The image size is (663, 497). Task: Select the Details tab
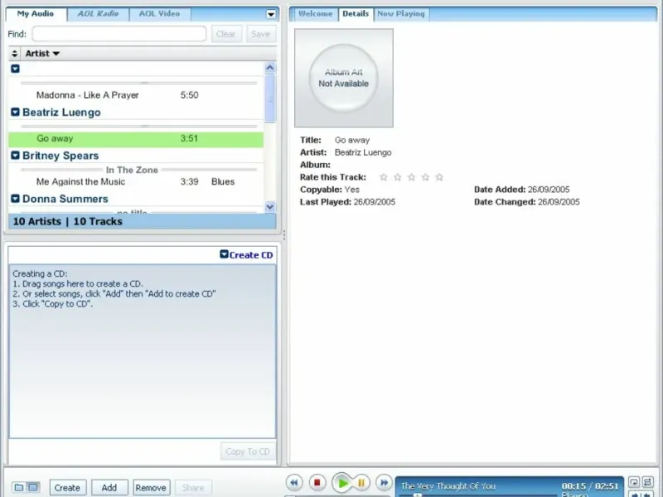point(356,14)
